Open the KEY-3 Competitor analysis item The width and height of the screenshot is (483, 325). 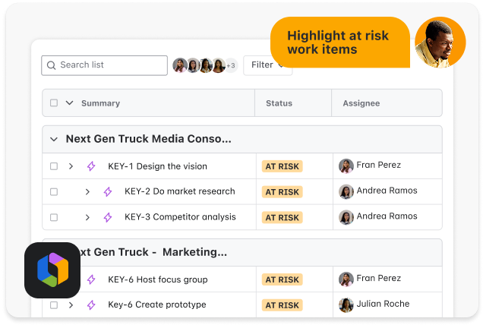click(x=180, y=217)
